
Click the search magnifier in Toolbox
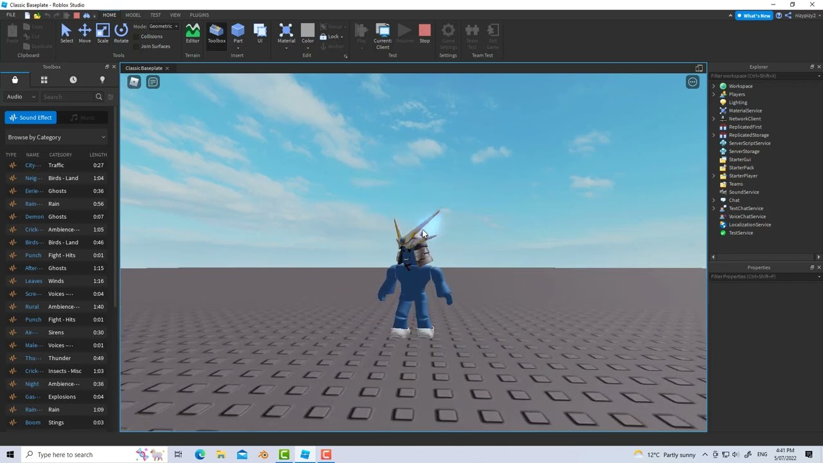(x=98, y=96)
